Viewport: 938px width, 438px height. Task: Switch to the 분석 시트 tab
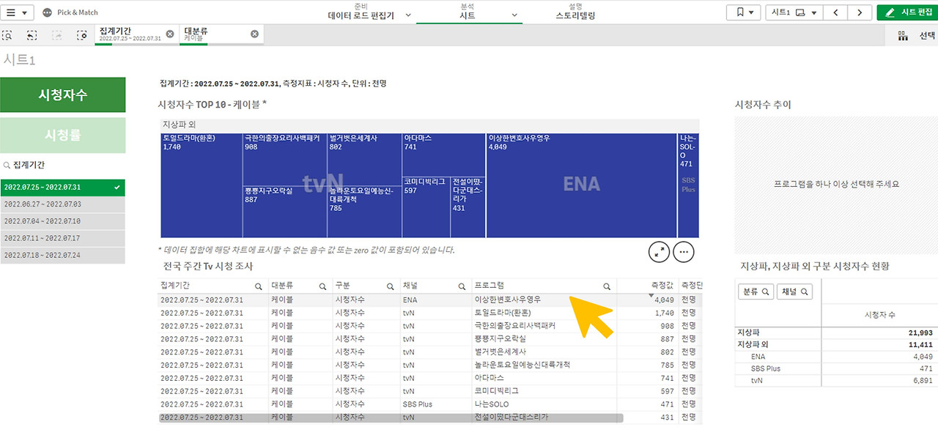tap(467, 11)
